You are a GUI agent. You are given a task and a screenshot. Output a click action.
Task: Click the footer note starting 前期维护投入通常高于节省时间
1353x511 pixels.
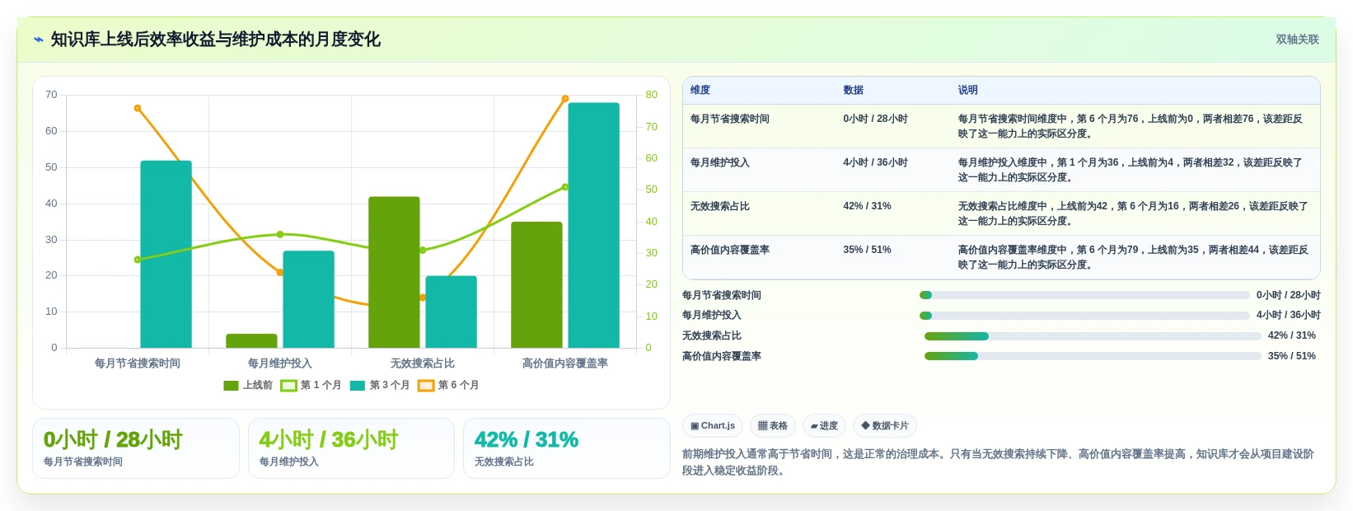999,462
